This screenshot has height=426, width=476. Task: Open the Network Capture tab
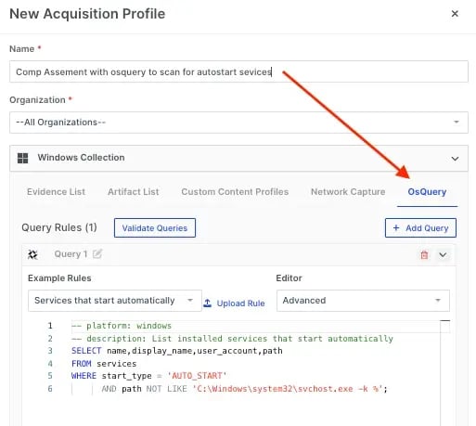click(x=348, y=192)
